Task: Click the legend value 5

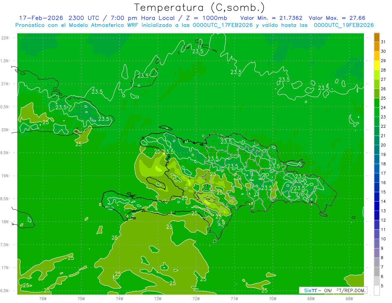Action: pyautogui.click(x=382, y=286)
